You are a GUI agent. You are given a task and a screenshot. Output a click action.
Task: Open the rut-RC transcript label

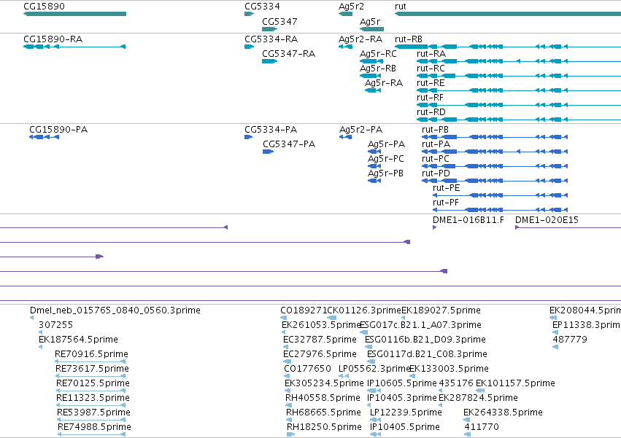tap(431, 69)
